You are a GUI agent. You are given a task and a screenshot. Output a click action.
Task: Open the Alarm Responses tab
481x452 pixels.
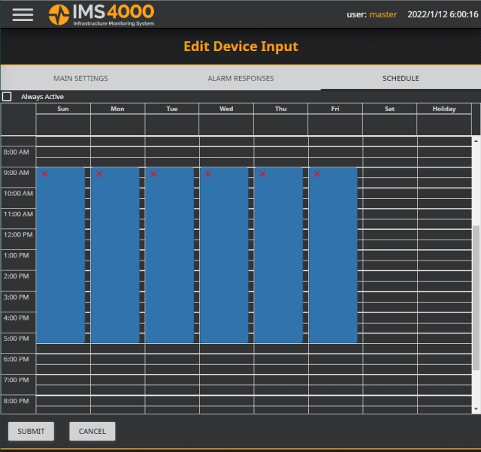[240, 78]
